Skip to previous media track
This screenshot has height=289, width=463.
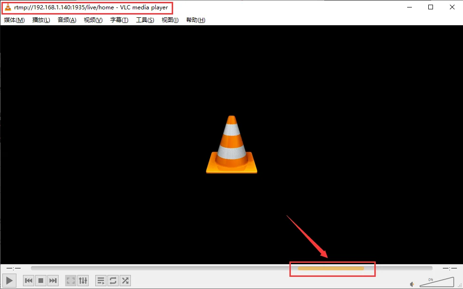29,281
